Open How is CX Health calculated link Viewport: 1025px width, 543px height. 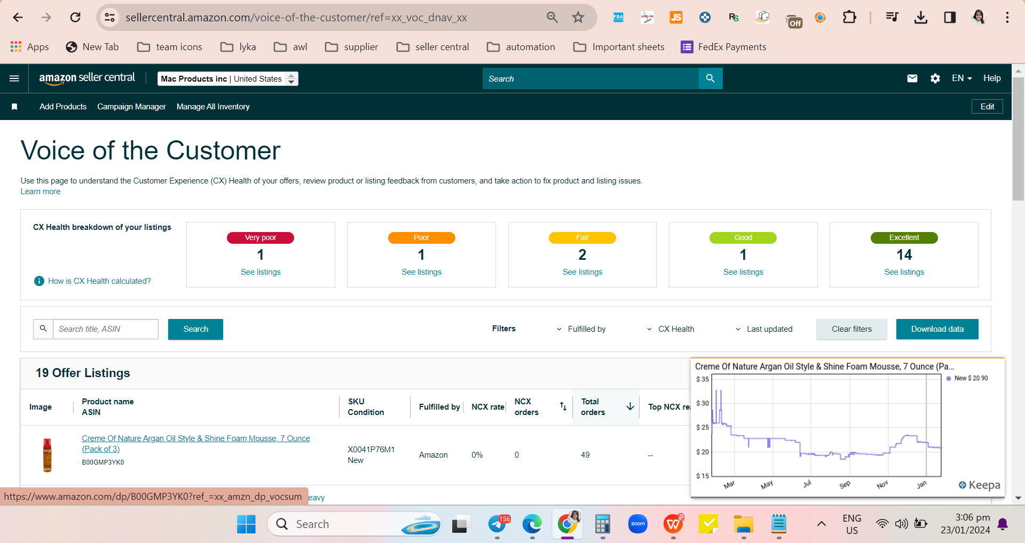(99, 281)
